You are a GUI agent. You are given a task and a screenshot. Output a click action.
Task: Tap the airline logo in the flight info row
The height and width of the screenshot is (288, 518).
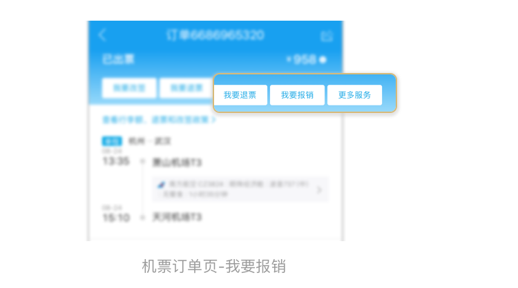161,185
